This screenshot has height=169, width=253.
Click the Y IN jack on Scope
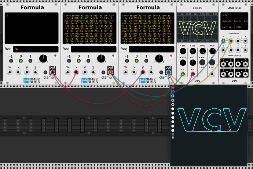pyautogui.click(x=192, y=74)
